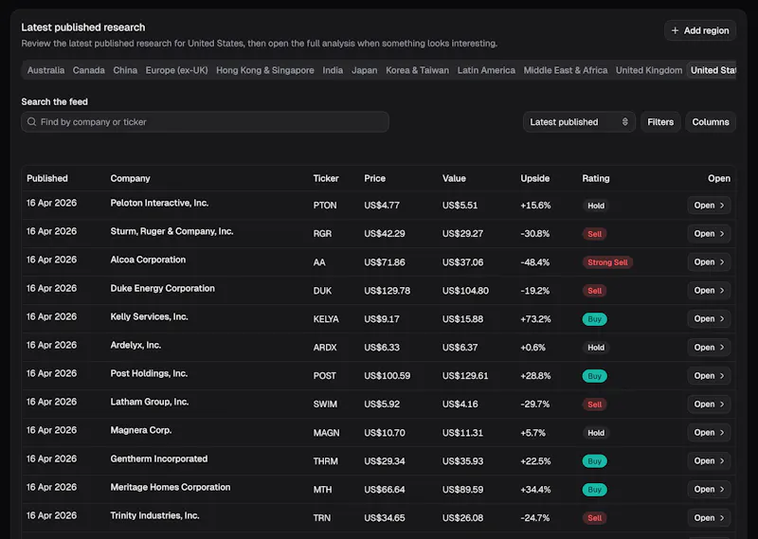The image size is (758, 539).
Task: Click the Sell badge for Trinity Industries
Action: pyautogui.click(x=595, y=518)
